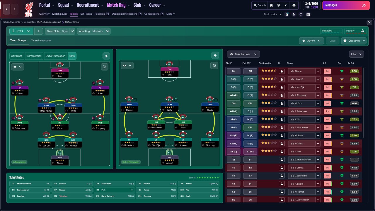
Task: Open the Set Pieces sub-tab
Action: click(86, 14)
